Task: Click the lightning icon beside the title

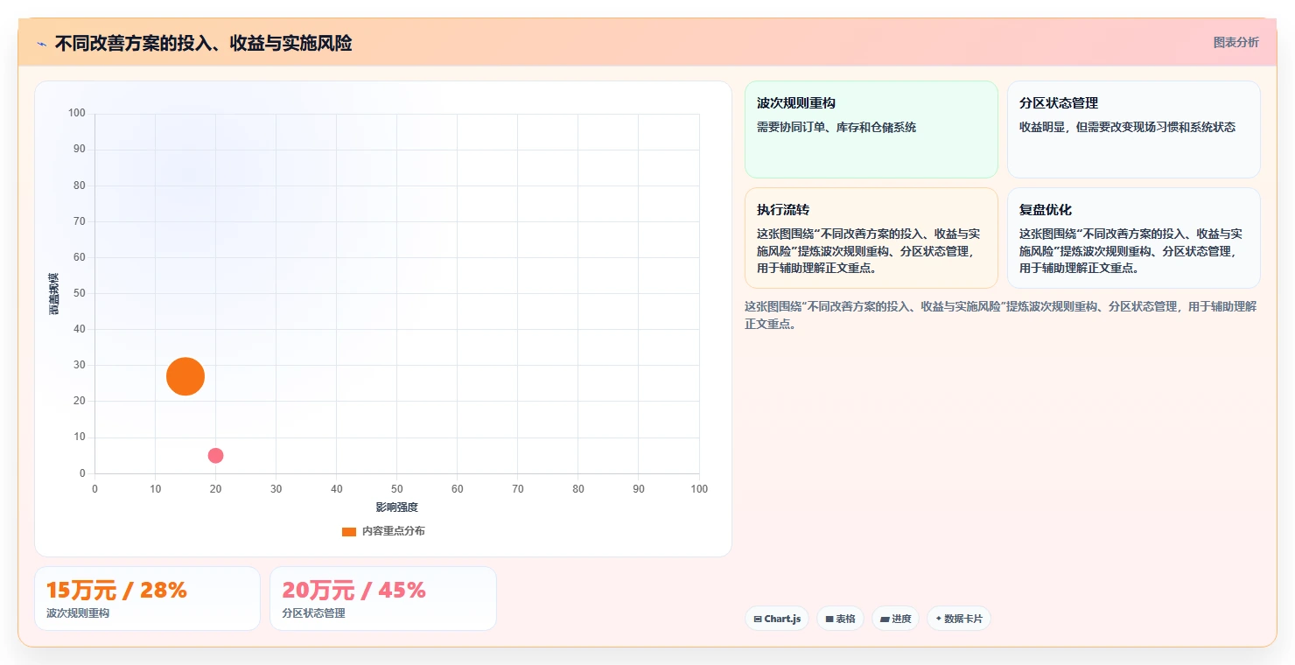Action: pos(41,44)
